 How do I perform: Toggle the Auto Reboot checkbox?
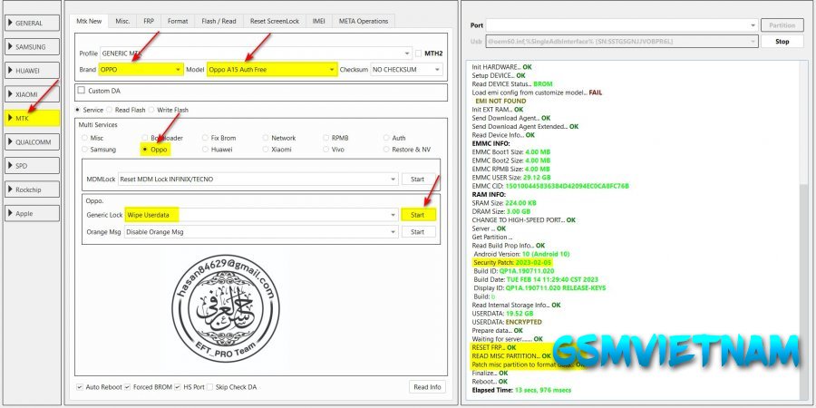click(x=80, y=387)
